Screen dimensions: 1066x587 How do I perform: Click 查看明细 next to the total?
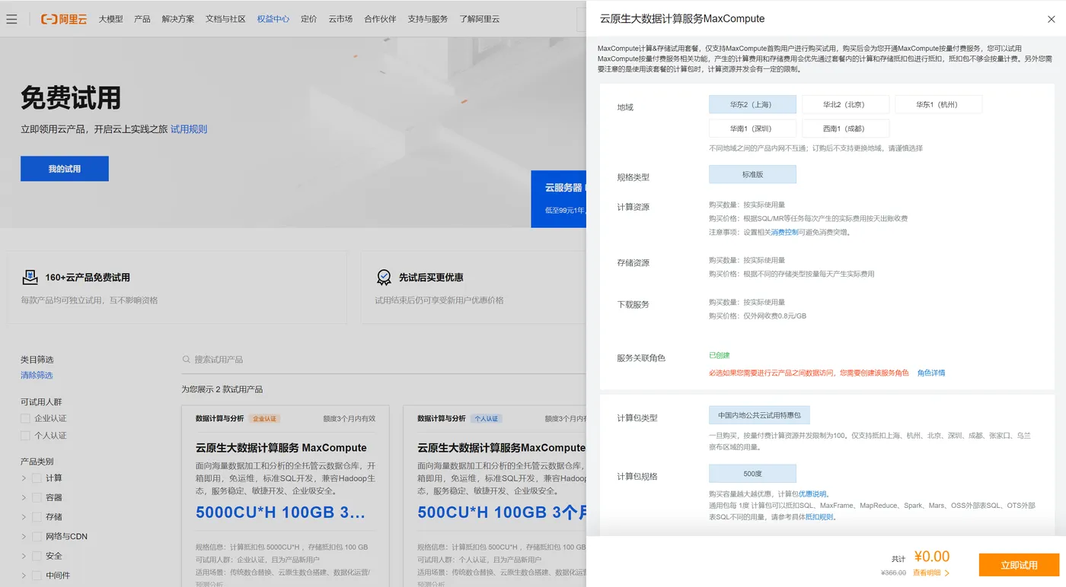pyautogui.click(x=931, y=573)
